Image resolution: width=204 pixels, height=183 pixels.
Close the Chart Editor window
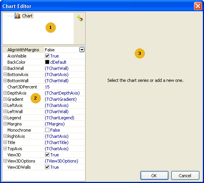[x=198, y=6]
